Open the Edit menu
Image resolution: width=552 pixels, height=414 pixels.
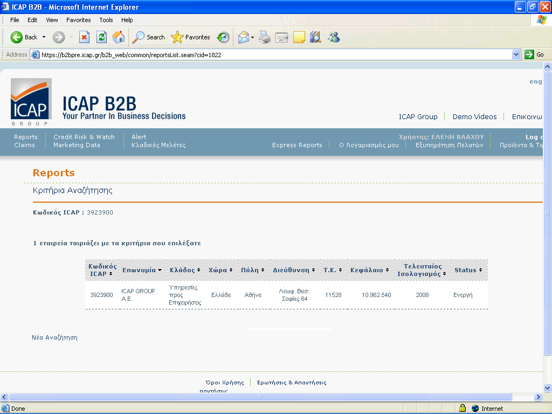click(32, 20)
